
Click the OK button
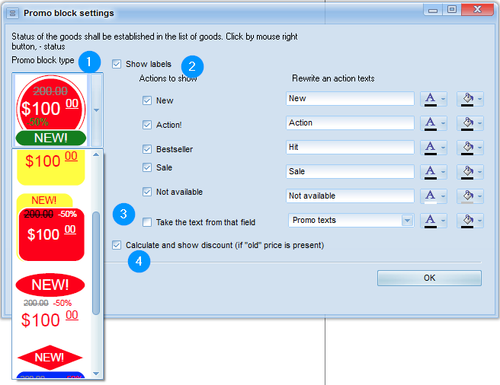click(x=429, y=278)
